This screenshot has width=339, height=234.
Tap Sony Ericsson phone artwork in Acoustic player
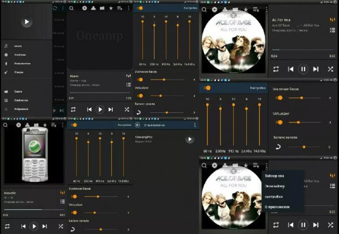(x=34, y=154)
